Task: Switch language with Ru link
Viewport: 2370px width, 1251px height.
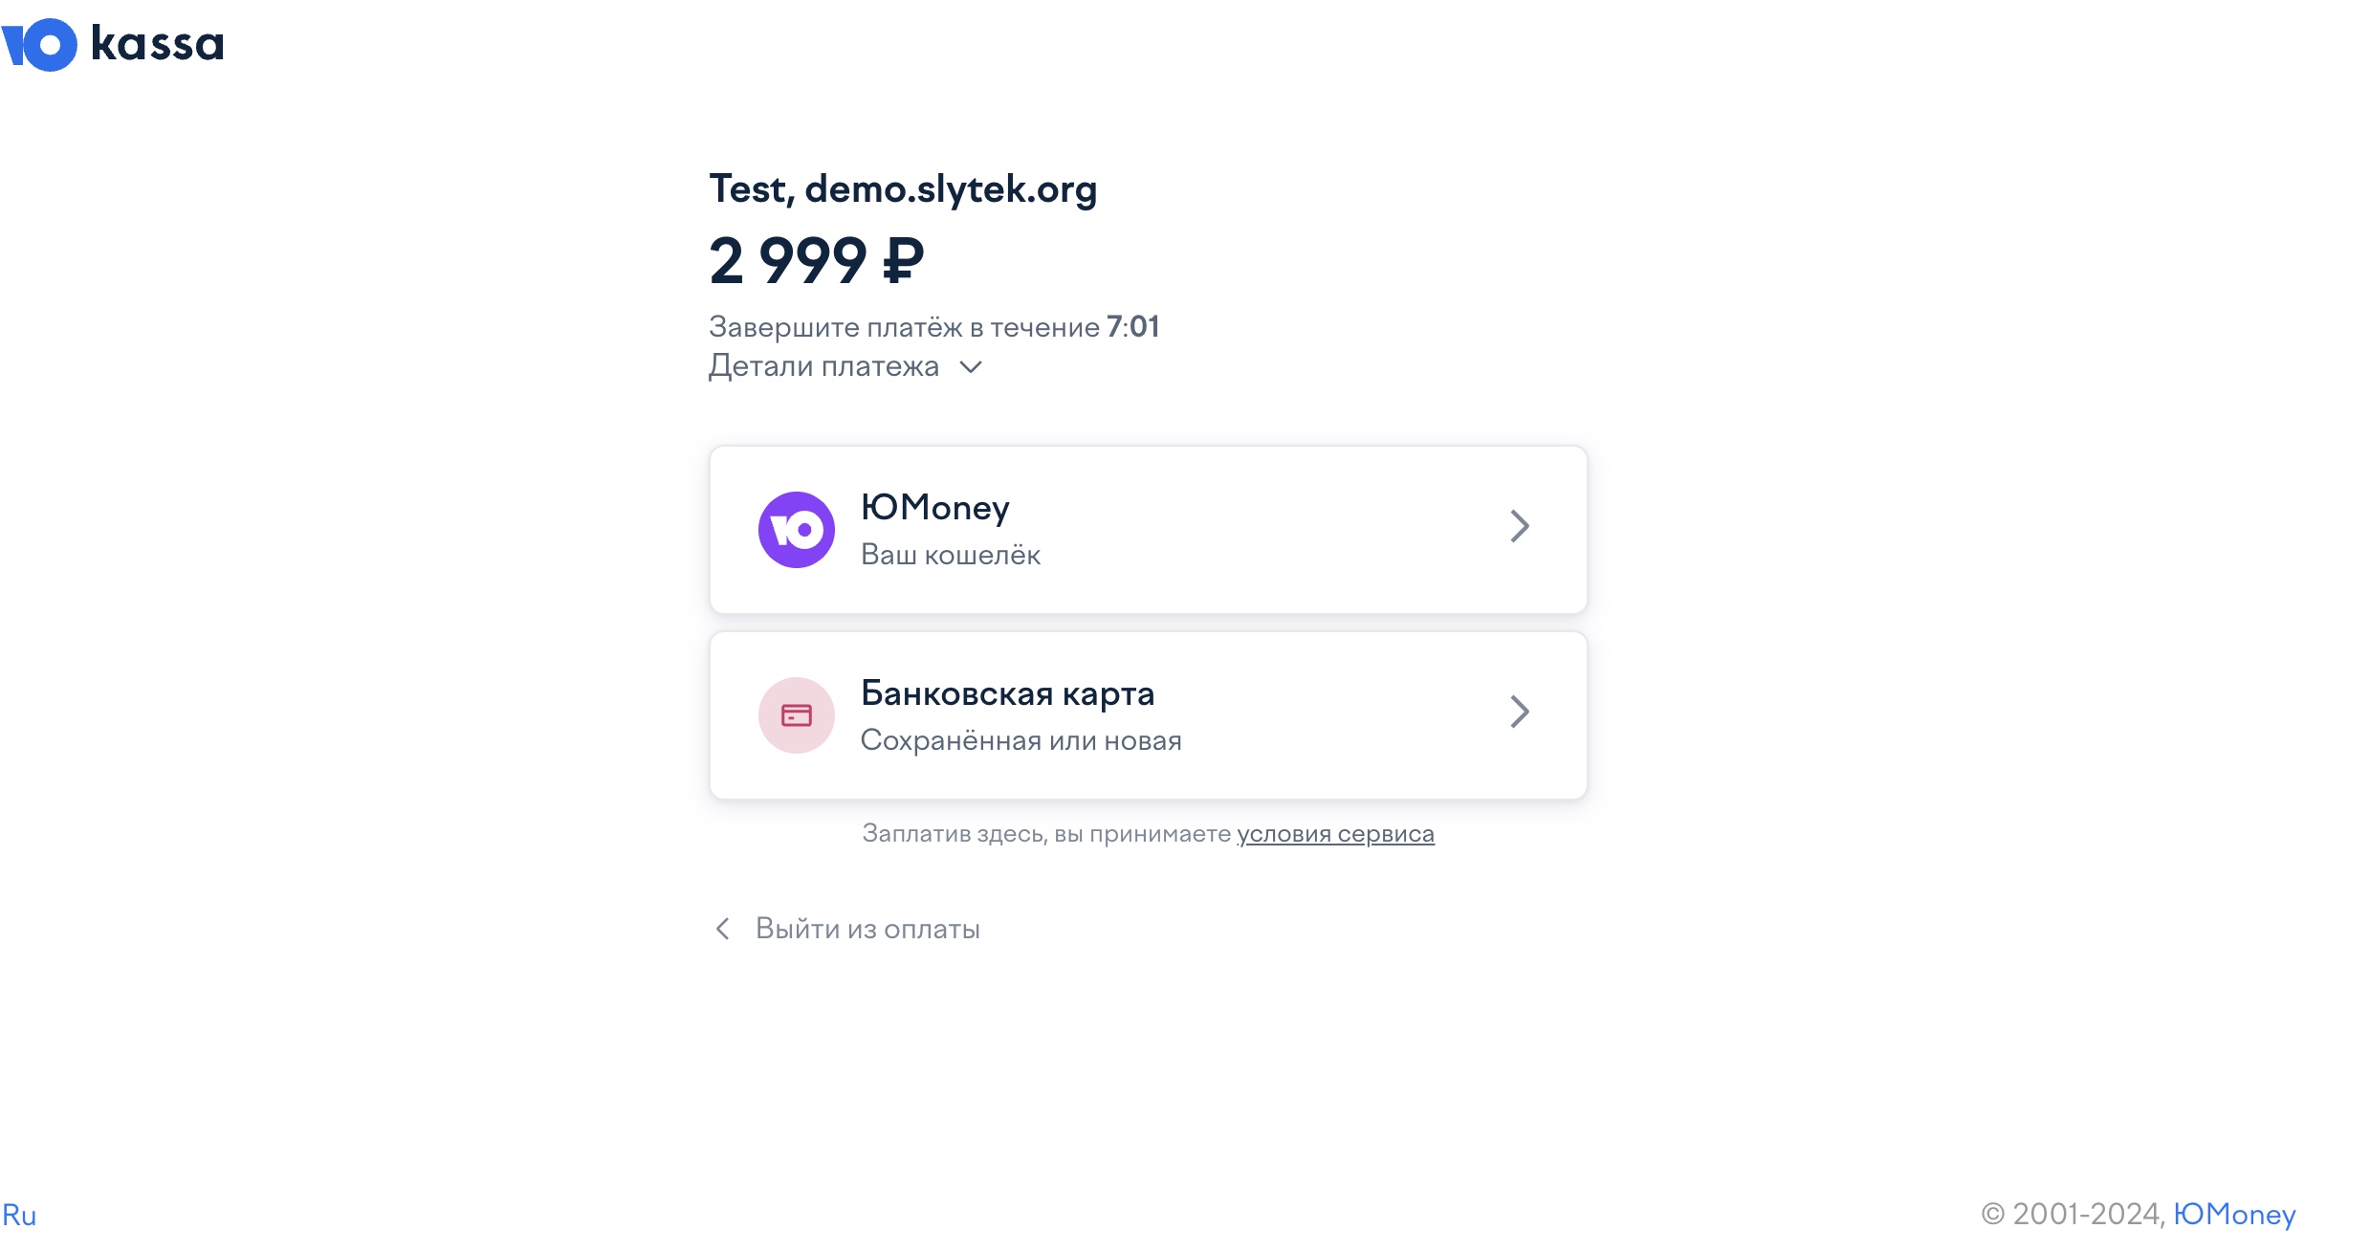Action: tap(19, 1215)
